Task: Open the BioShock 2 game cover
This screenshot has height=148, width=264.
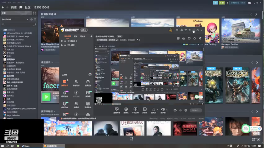Action: 214,85
